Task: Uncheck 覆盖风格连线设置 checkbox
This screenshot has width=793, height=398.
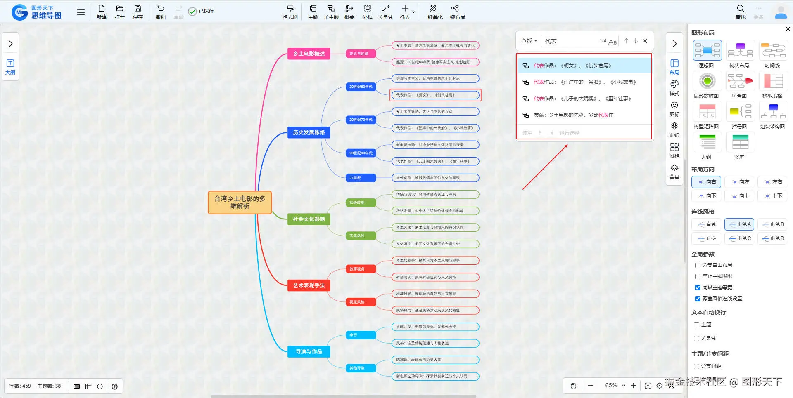Action: [698, 299]
